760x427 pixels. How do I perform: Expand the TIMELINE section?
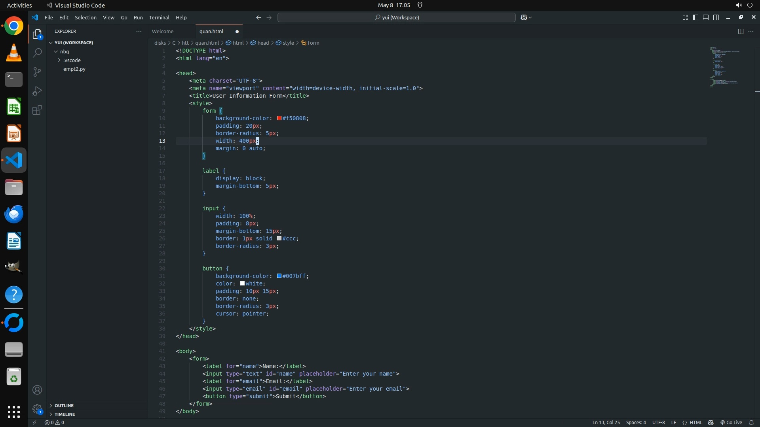[x=65, y=414]
